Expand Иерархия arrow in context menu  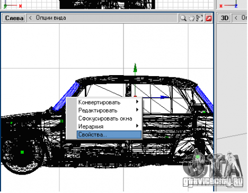[137, 126]
